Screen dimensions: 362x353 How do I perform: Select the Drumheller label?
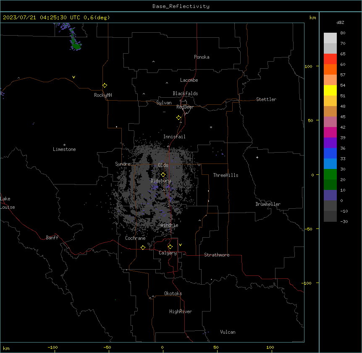click(268, 204)
